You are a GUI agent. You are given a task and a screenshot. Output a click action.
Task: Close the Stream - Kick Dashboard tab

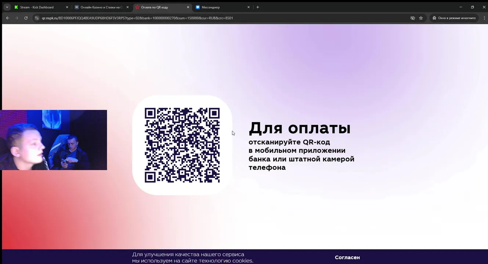point(67,7)
